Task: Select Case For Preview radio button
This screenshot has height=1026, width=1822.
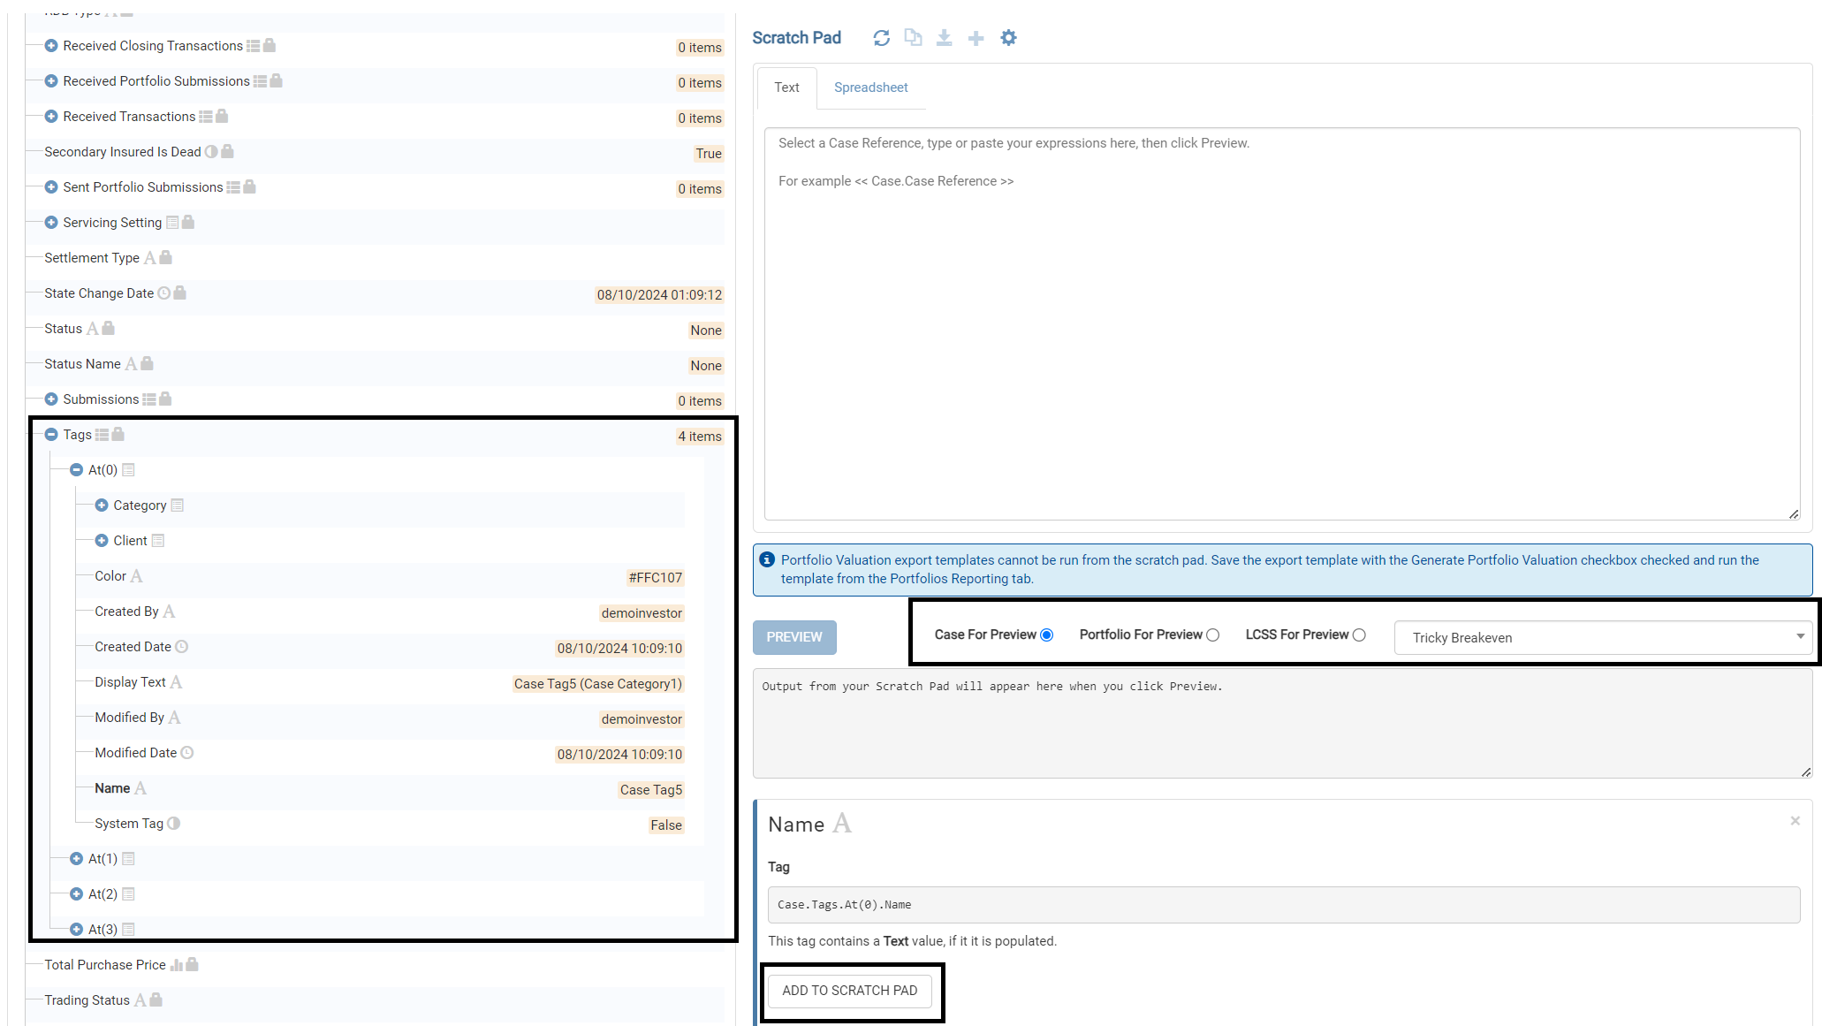Action: point(1046,635)
